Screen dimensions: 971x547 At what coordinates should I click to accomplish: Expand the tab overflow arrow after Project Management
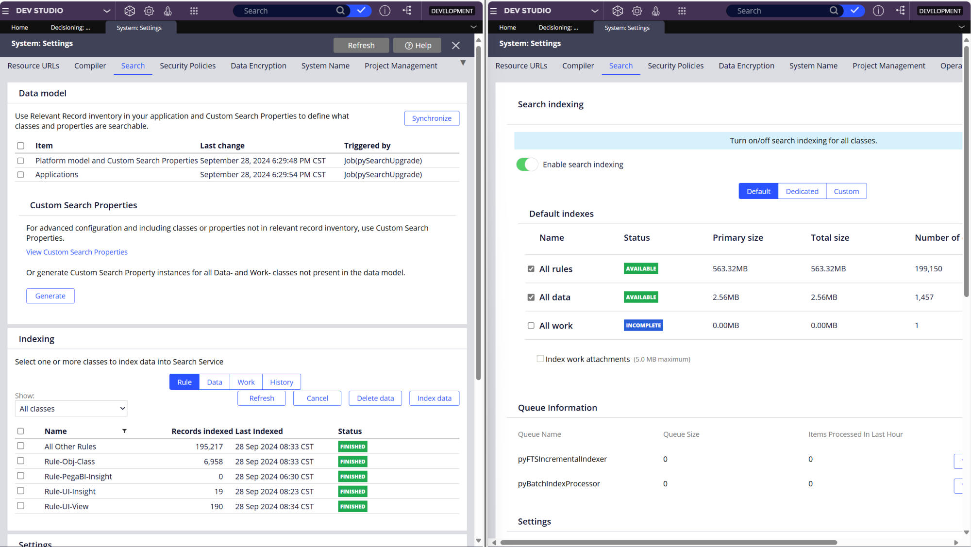click(x=463, y=63)
